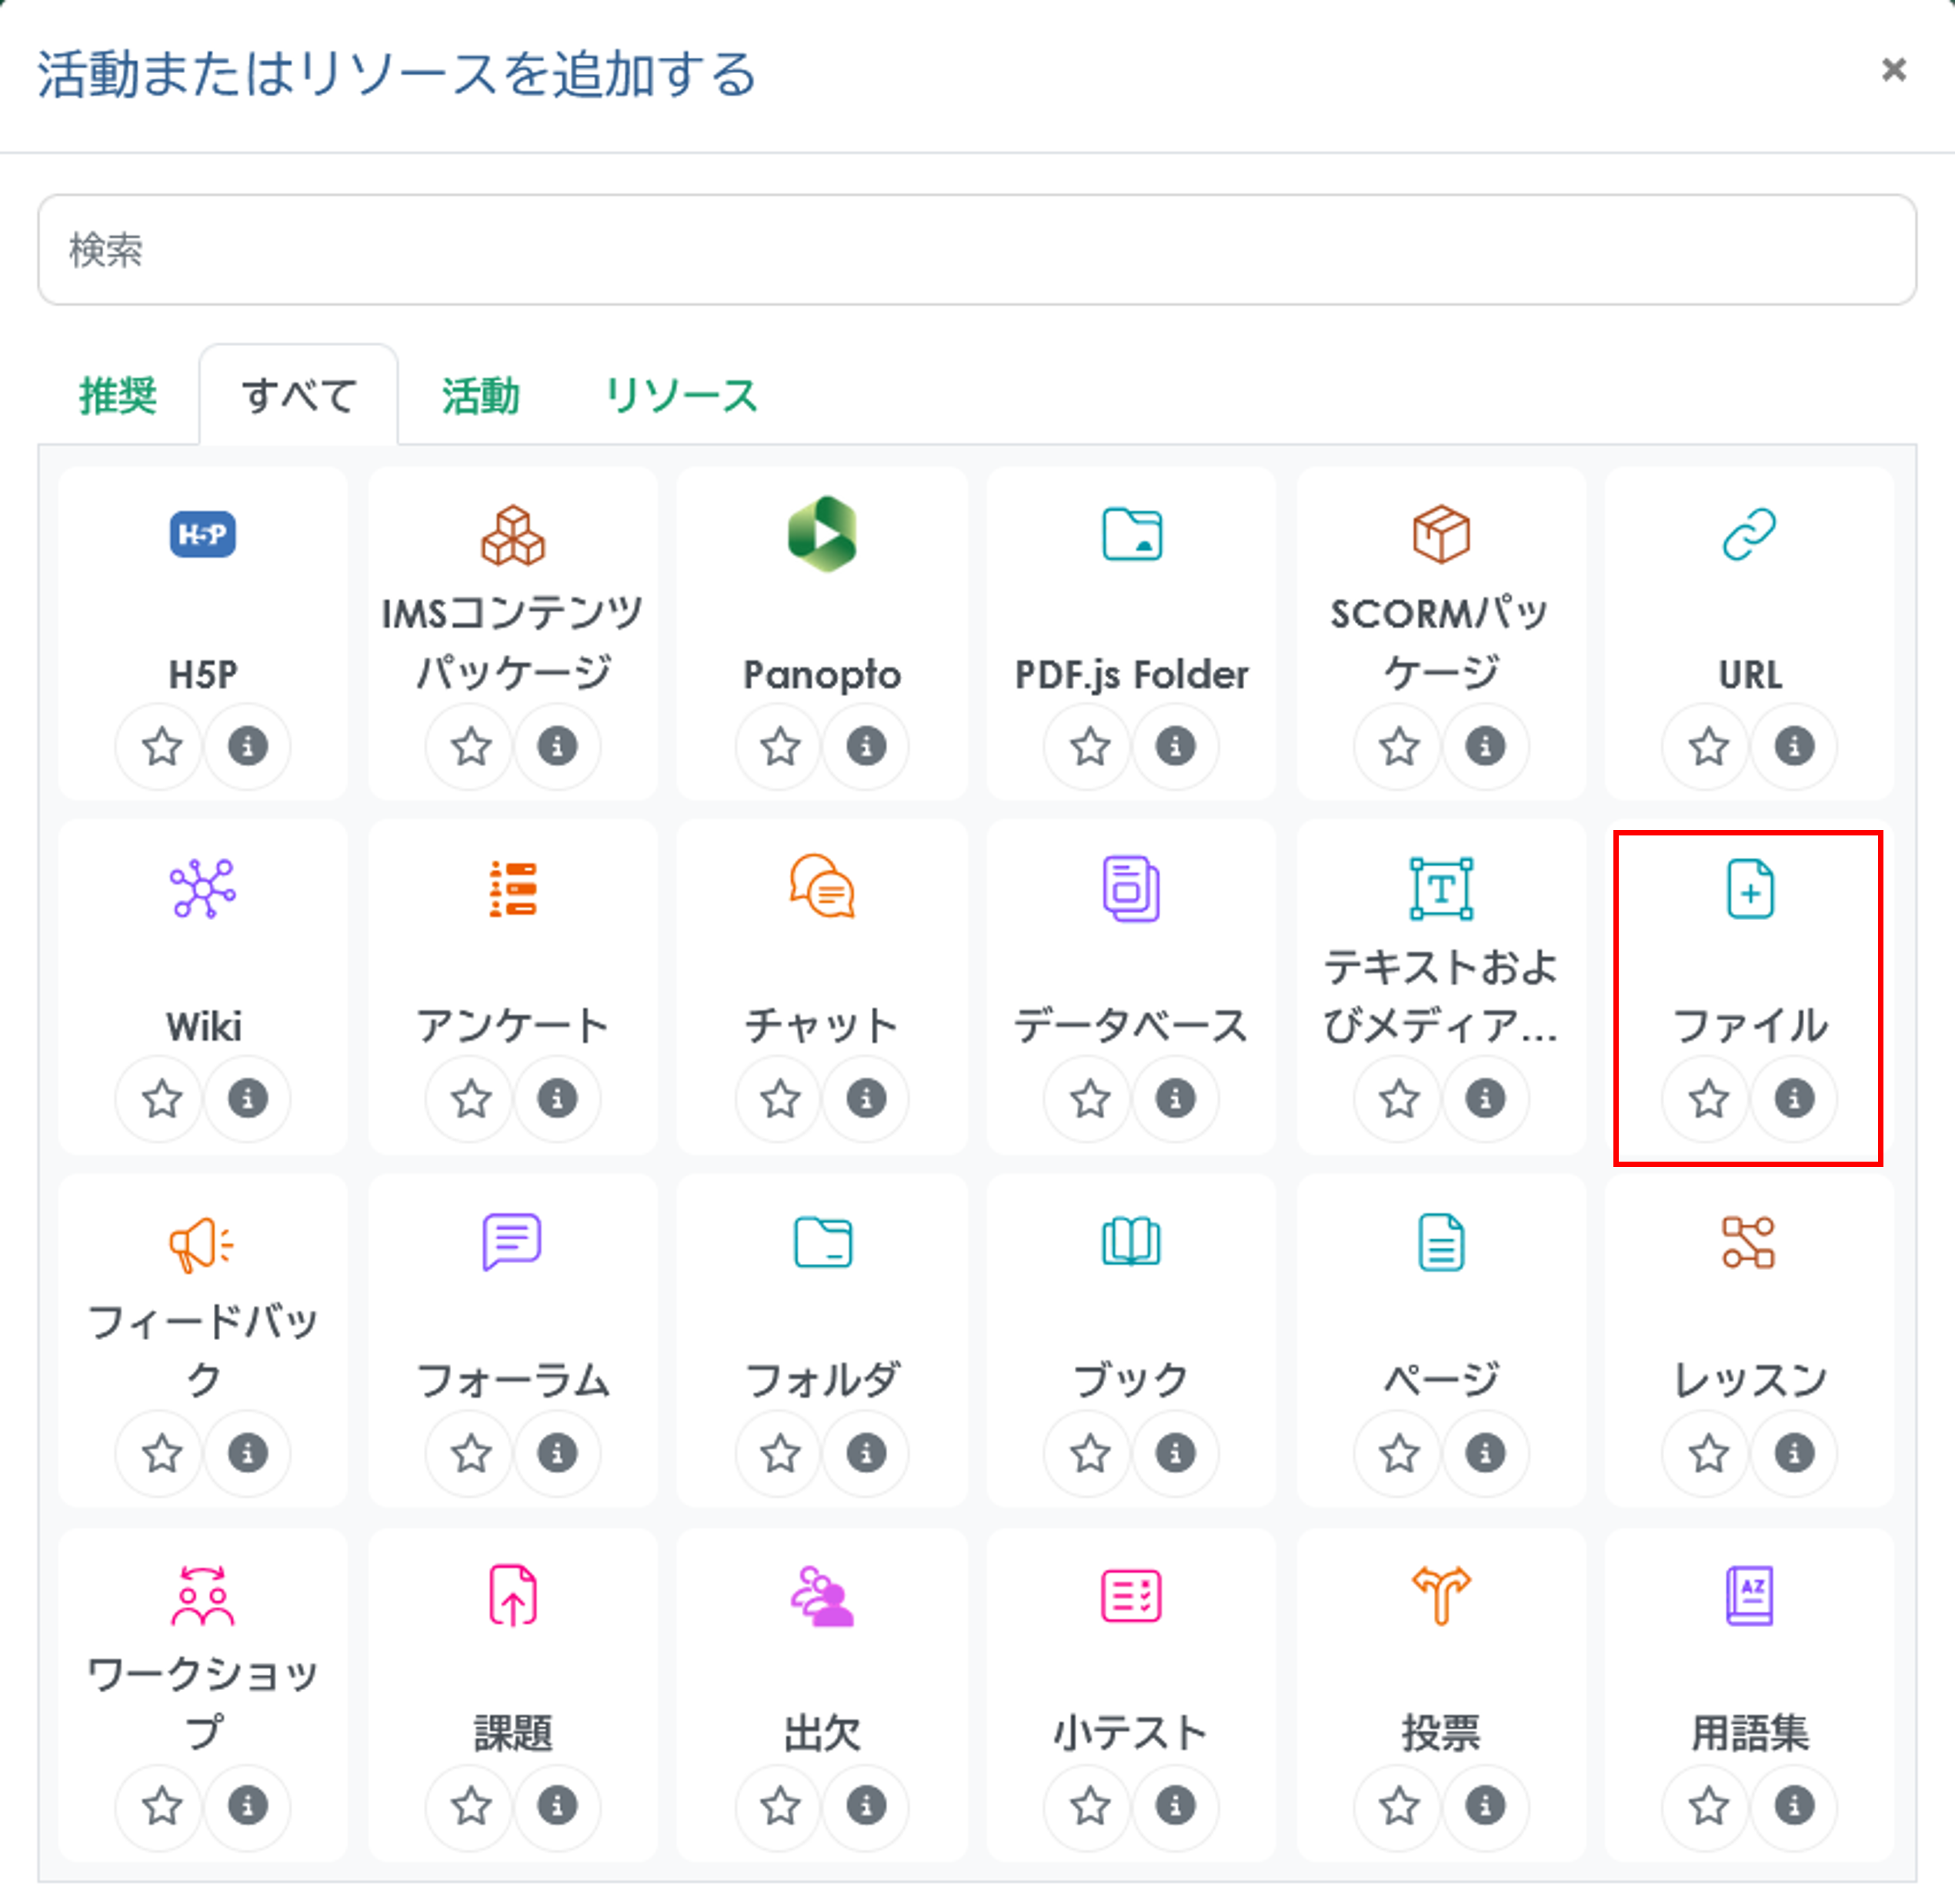Open the 用語集 glossary activity

(x=1749, y=1596)
